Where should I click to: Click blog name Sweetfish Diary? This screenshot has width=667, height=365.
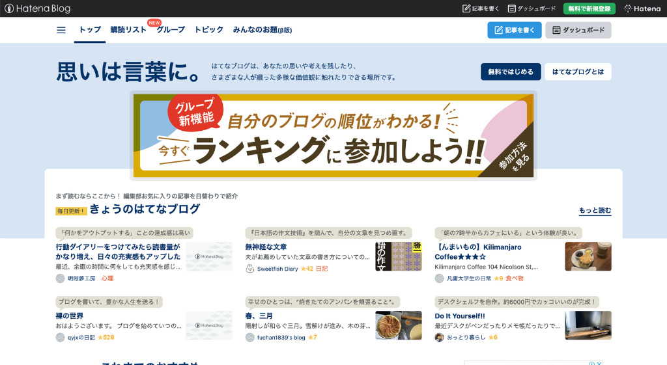[x=277, y=269]
